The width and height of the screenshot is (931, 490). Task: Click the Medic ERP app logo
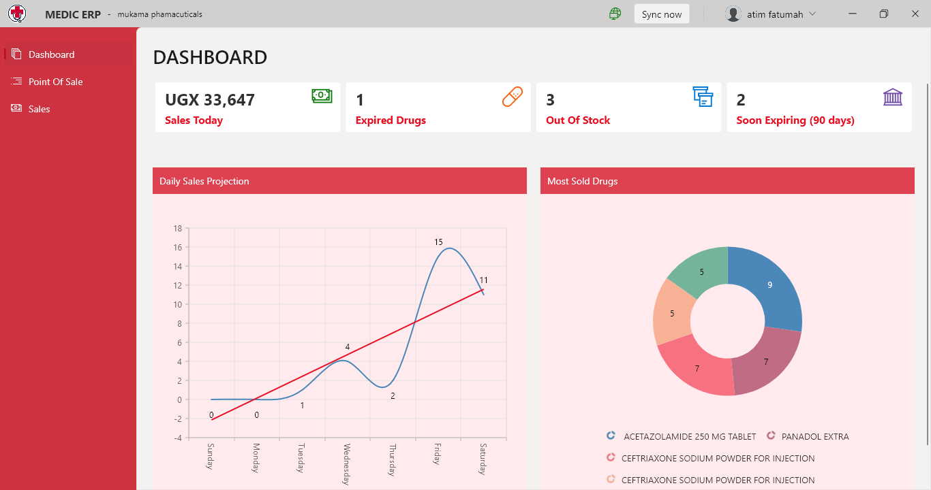pyautogui.click(x=16, y=14)
